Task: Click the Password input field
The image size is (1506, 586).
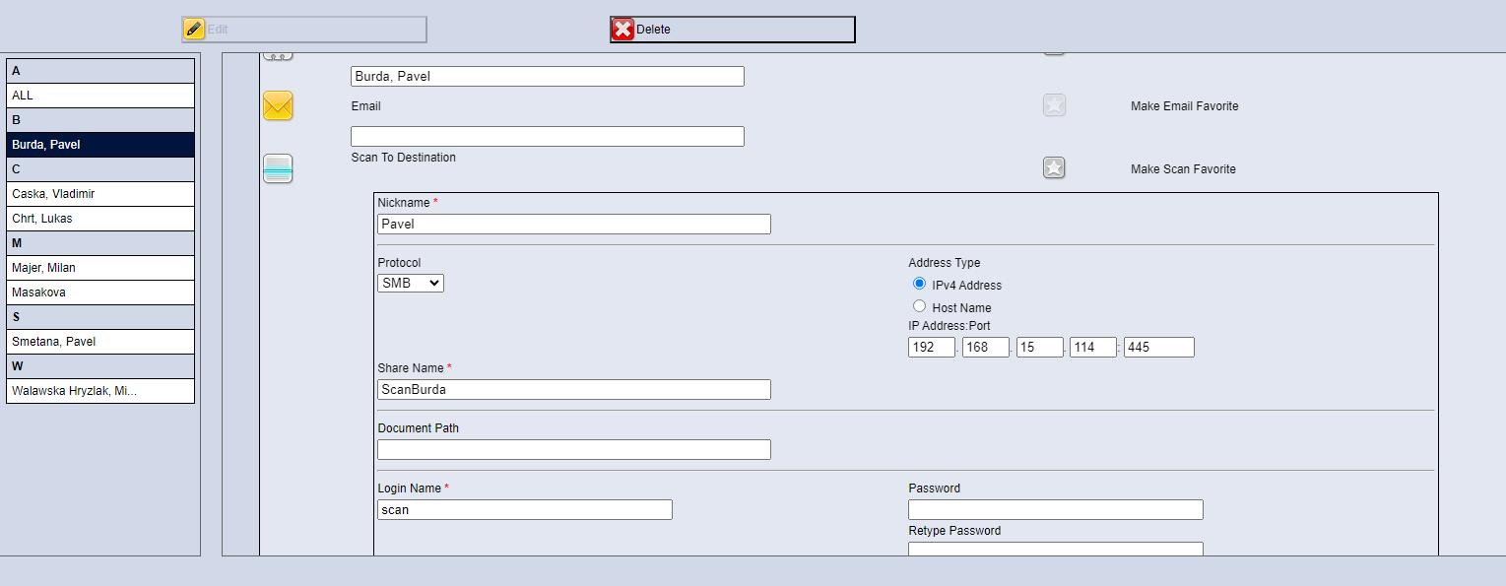Action: tap(1055, 510)
